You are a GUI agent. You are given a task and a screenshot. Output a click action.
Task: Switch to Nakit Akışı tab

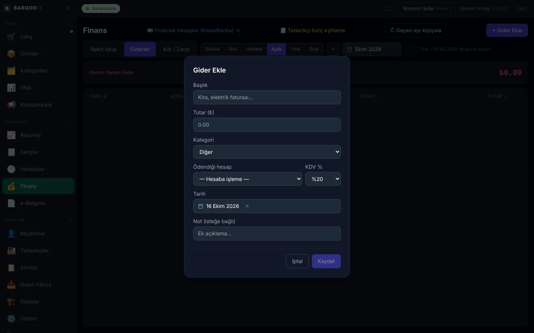(103, 49)
